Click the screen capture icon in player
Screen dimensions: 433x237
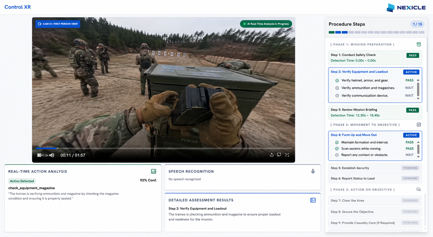tap(279, 155)
